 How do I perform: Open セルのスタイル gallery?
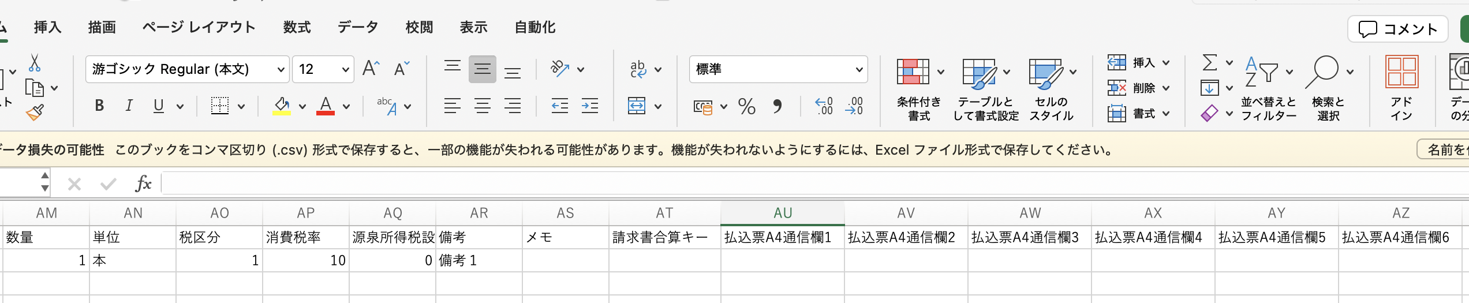coord(1052,90)
